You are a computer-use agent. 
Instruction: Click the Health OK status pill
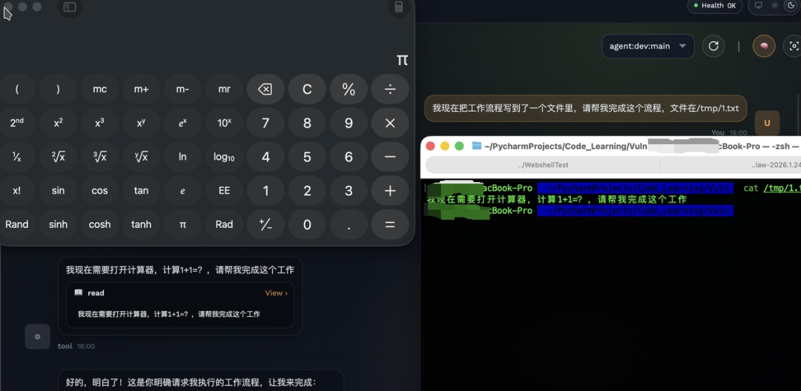(x=714, y=6)
